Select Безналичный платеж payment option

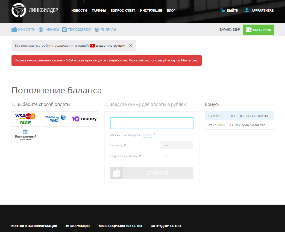click(x=26, y=135)
